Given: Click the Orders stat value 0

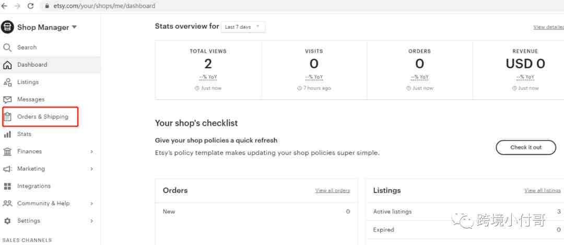Looking at the screenshot, I should (x=419, y=64).
